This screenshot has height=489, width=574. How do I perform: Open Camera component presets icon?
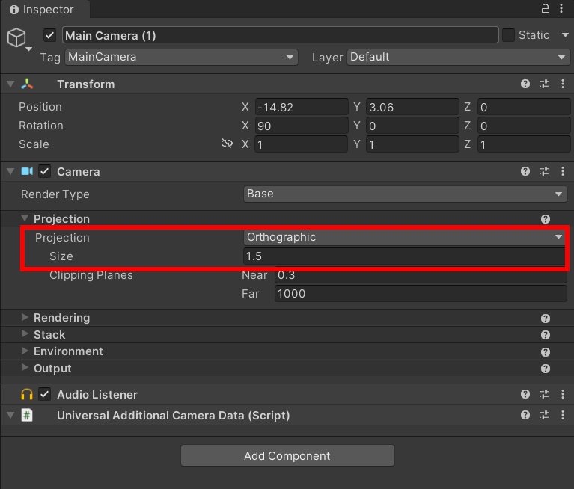pyautogui.click(x=544, y=171)
